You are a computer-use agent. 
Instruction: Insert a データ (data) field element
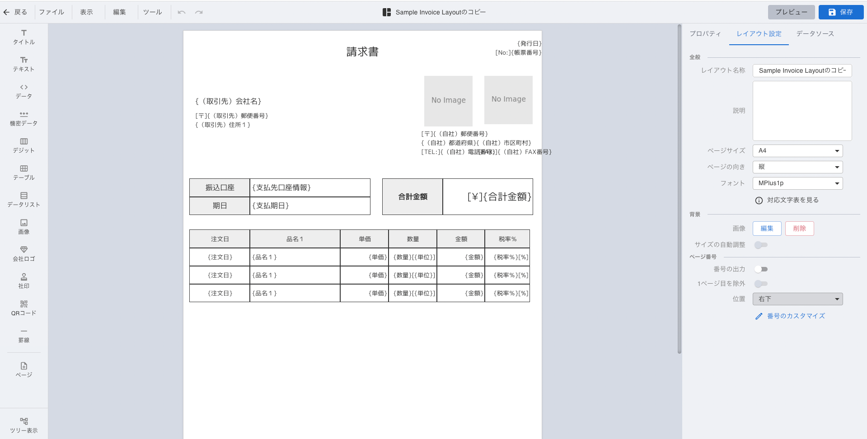24,91
